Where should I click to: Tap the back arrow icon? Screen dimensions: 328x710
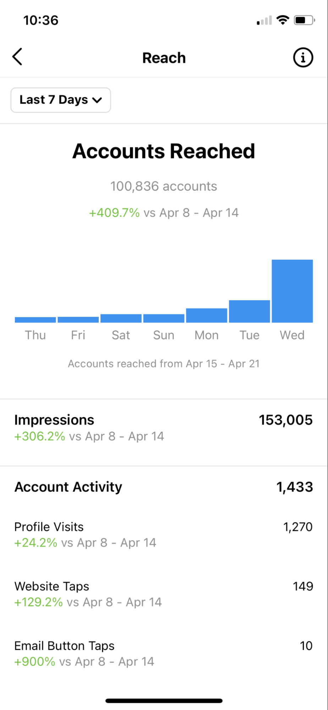17,57
